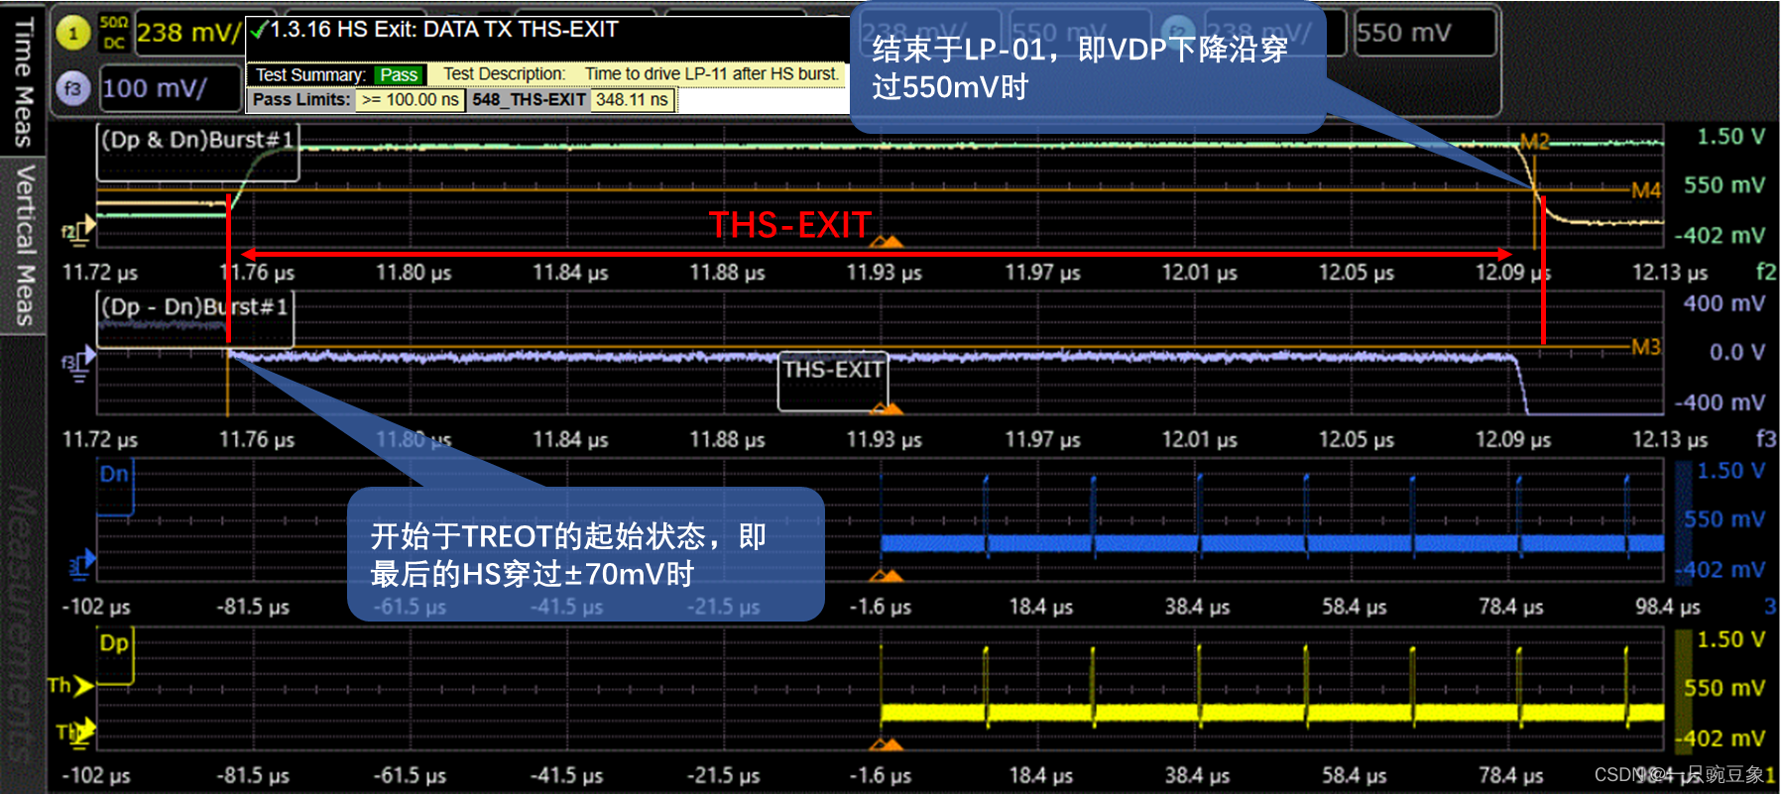Click the M2 marker label
This screenshot has width=1781, height=794.
click(1534, 142)
